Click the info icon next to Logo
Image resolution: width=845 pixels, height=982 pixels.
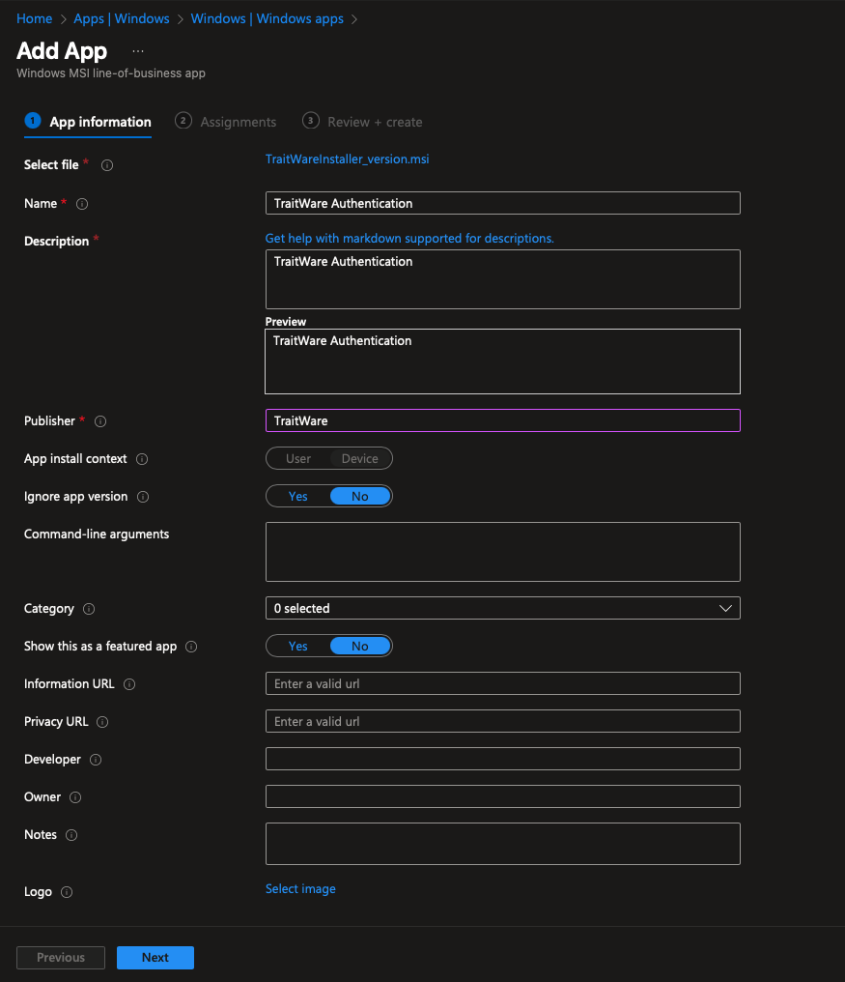(x=67, y=892)
